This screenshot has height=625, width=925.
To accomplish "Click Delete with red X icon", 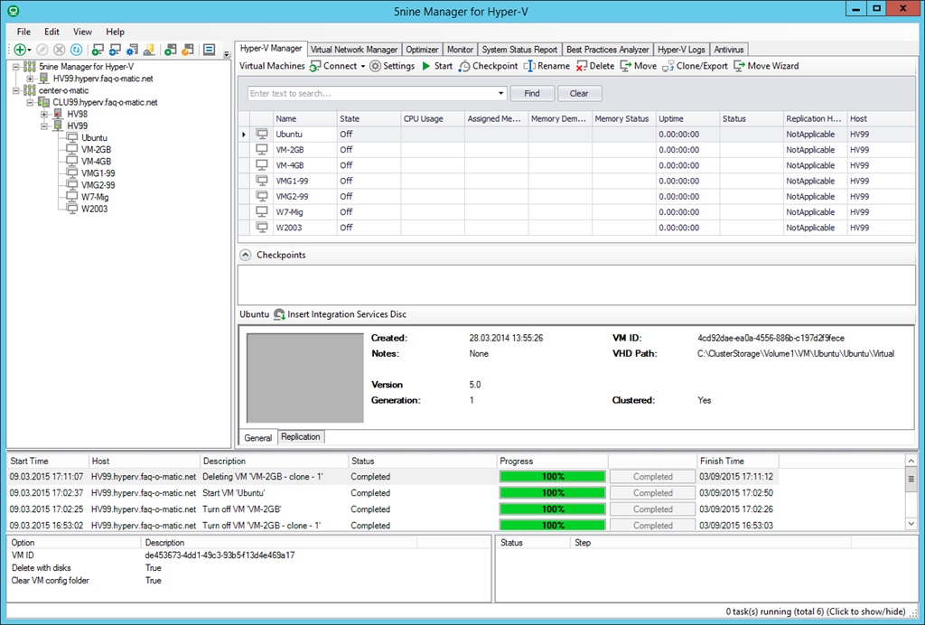I will [x=595, y=66].
